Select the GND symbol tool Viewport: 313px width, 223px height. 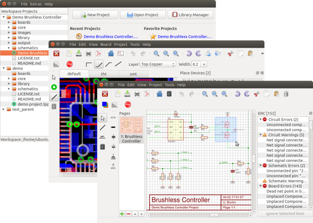click(x=113, y=156)
